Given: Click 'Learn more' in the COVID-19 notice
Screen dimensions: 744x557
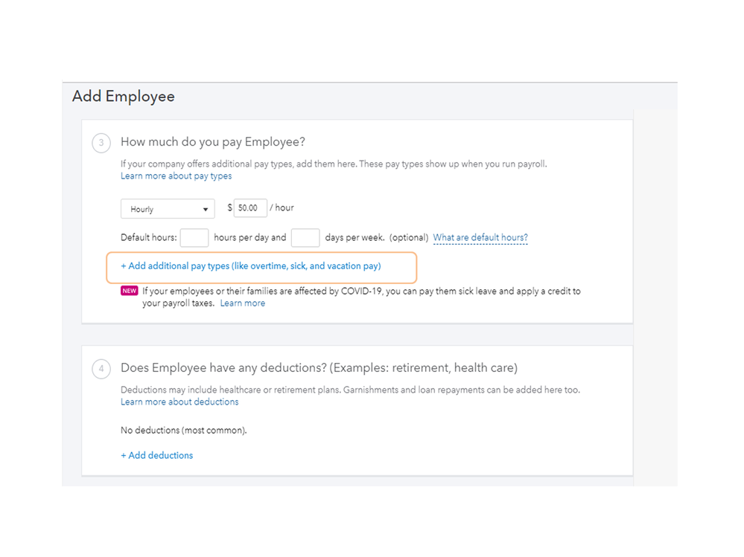Looking at the screenshot, I should [243, 303].
